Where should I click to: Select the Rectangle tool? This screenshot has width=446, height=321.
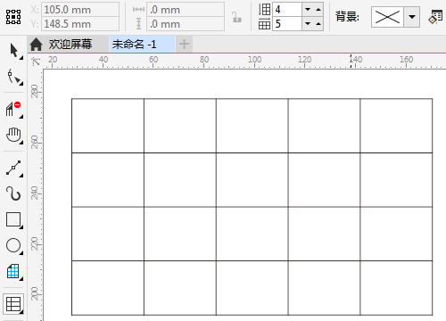coord(13,219)
